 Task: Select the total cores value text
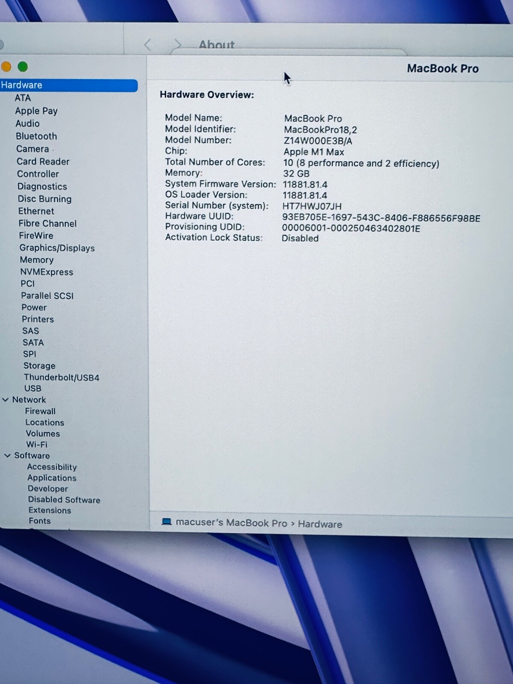[x=361, y=163]
